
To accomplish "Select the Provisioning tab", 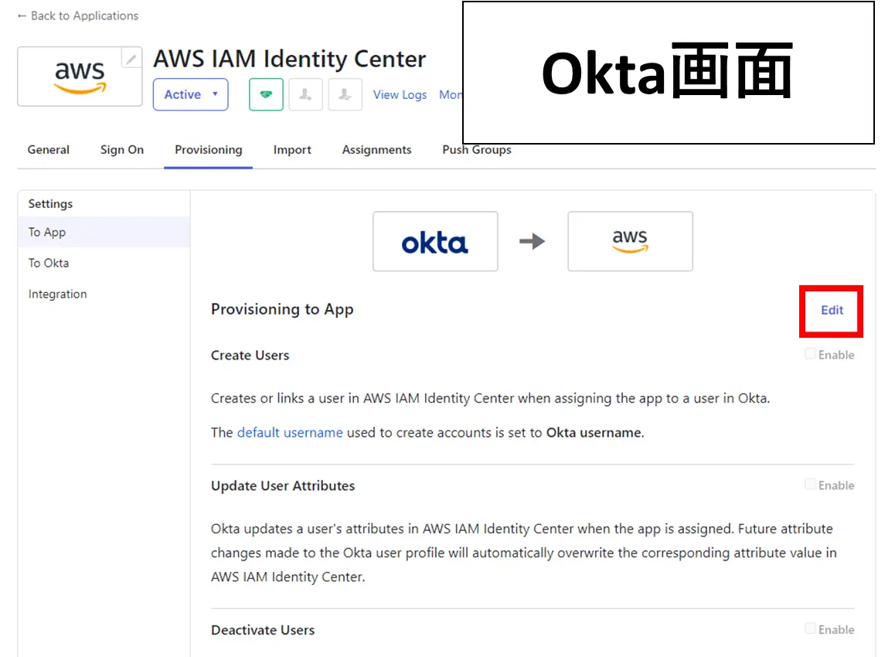I will coord(209,149).
